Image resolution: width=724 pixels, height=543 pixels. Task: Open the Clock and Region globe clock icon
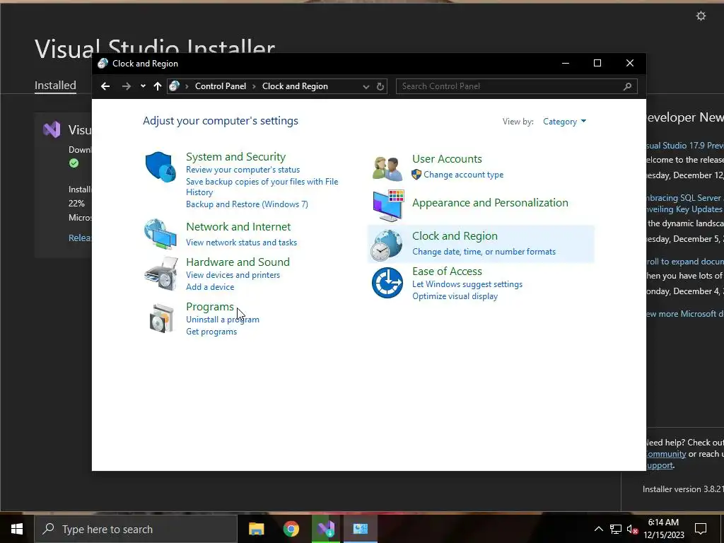pyautogui.click(x=387, y=245)
